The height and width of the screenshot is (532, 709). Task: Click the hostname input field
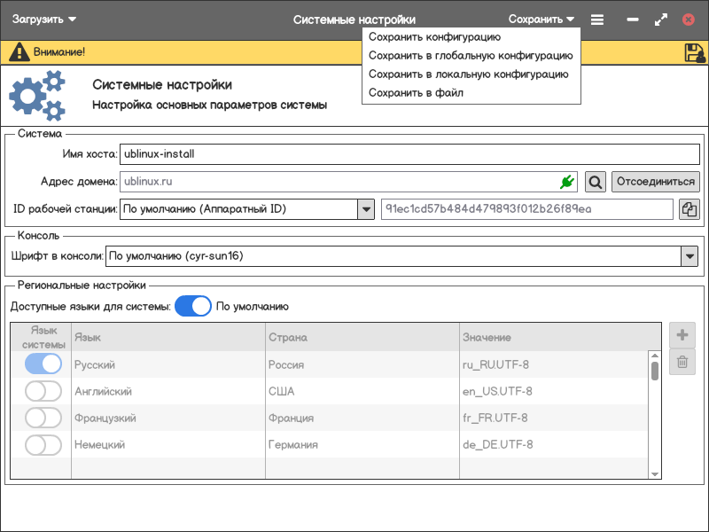[x=408, y=153]
